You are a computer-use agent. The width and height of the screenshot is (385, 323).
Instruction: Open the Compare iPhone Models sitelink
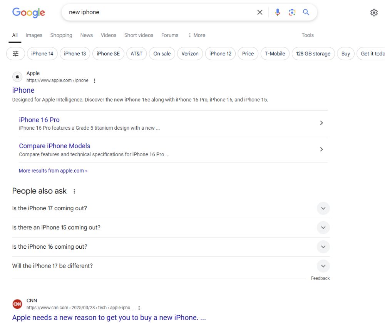coord(55,146)
